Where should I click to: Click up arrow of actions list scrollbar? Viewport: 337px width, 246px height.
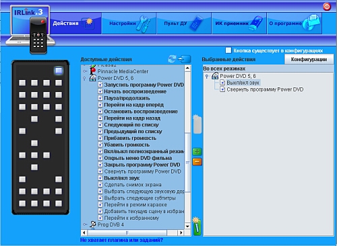pyautogui.click(x=187, y=68)
